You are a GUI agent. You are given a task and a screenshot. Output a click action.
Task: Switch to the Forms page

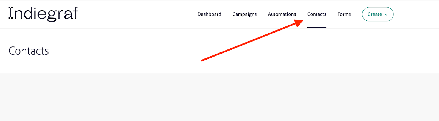click(x=344, y=14)
